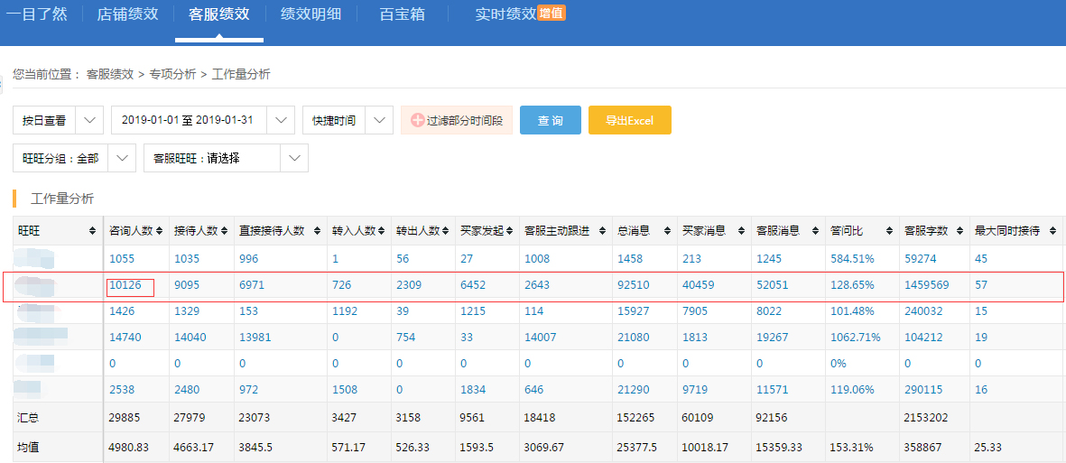Select the 客服绩效 tab
Viewport: 1066px width, 463px height.
tap(219, 14)
